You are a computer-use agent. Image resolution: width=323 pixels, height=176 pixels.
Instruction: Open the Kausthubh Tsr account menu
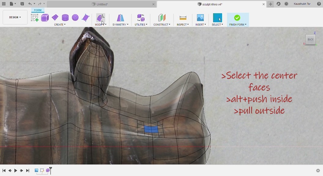(302, 4)
